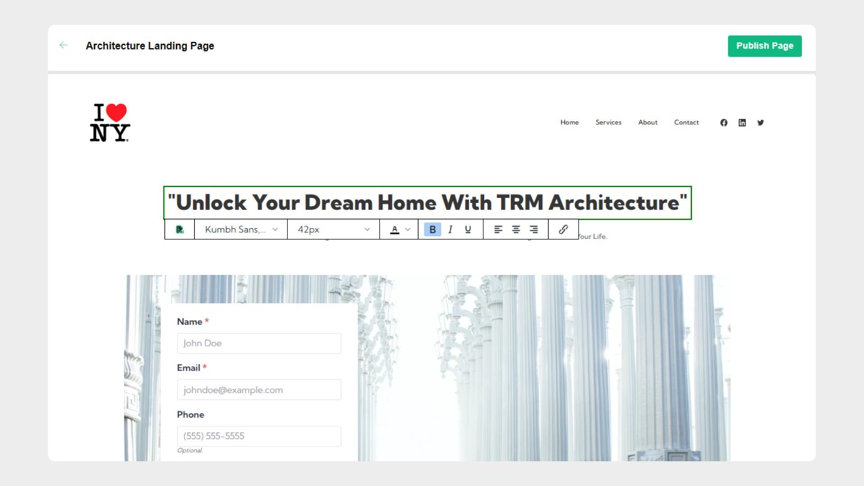Click the Publish Page button
Image resolution: width=864 pixels, height=486 pixels.
point(765,46)
